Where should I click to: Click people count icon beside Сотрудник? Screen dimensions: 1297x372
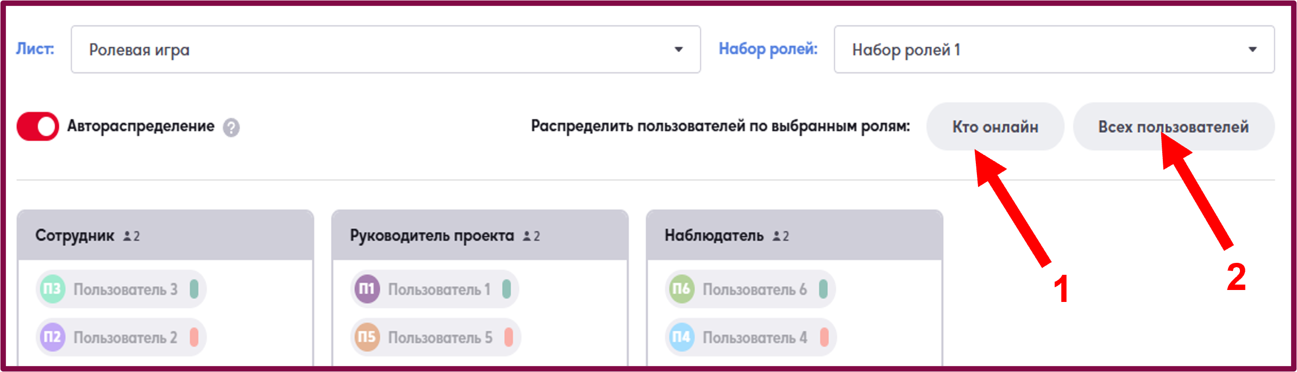click(127, 236)
